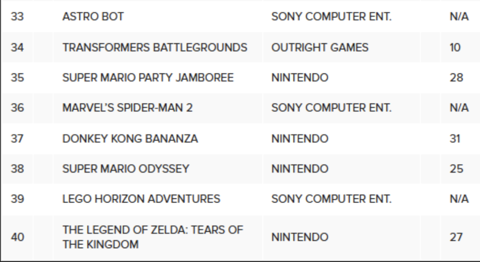Click last week value 31
Viewport: 480px width, 262px height.
coord(455,138)
